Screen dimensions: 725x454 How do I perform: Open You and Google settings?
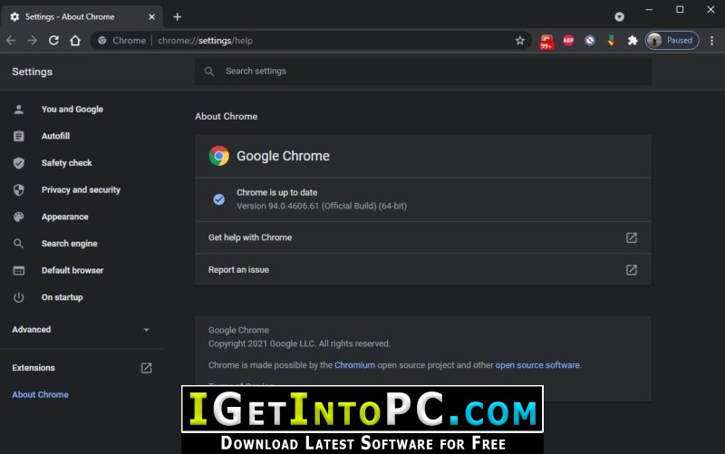pos(72,109)
